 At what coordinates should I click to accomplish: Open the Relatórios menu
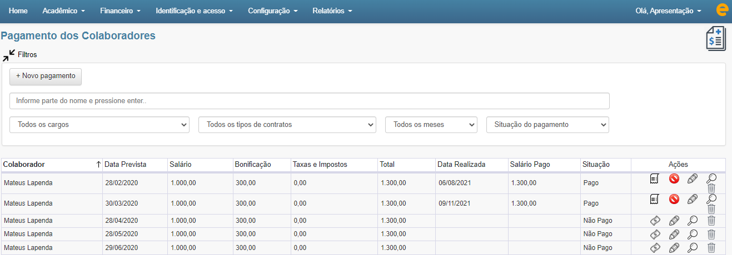332,11
